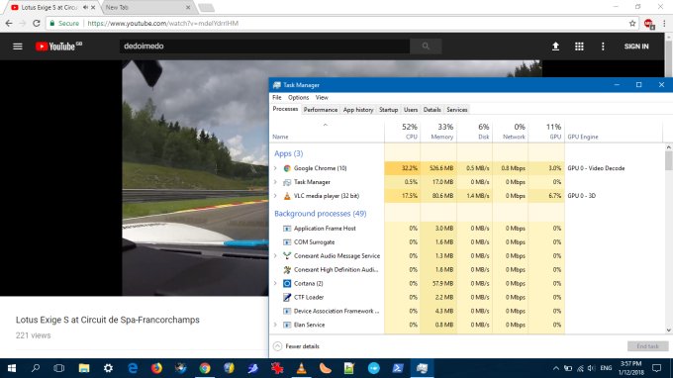
Task: Switch to Google Chrome on taskbar
Action: [205, 368]
